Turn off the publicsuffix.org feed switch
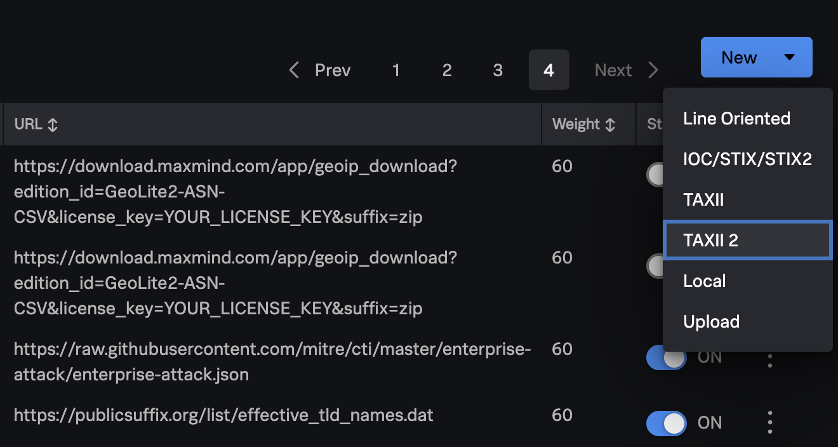Viewport: 838px width, 447px height. tap(666, 423)
